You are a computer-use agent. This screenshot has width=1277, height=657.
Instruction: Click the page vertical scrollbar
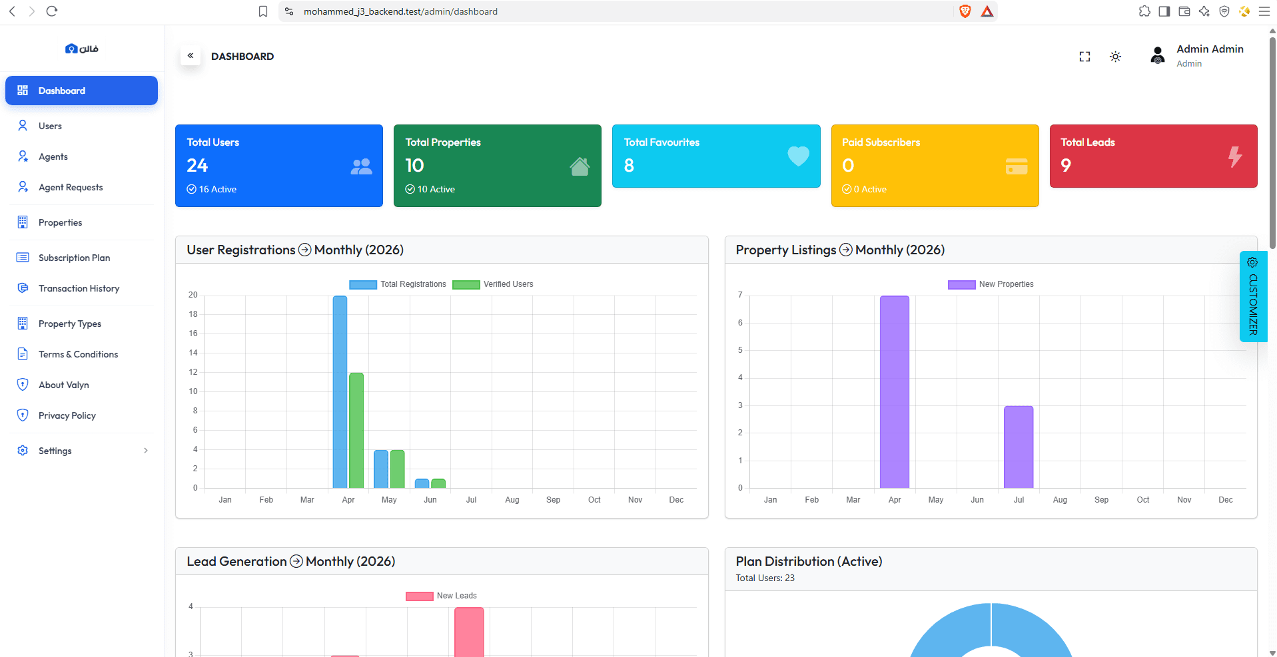point(1272,143)
